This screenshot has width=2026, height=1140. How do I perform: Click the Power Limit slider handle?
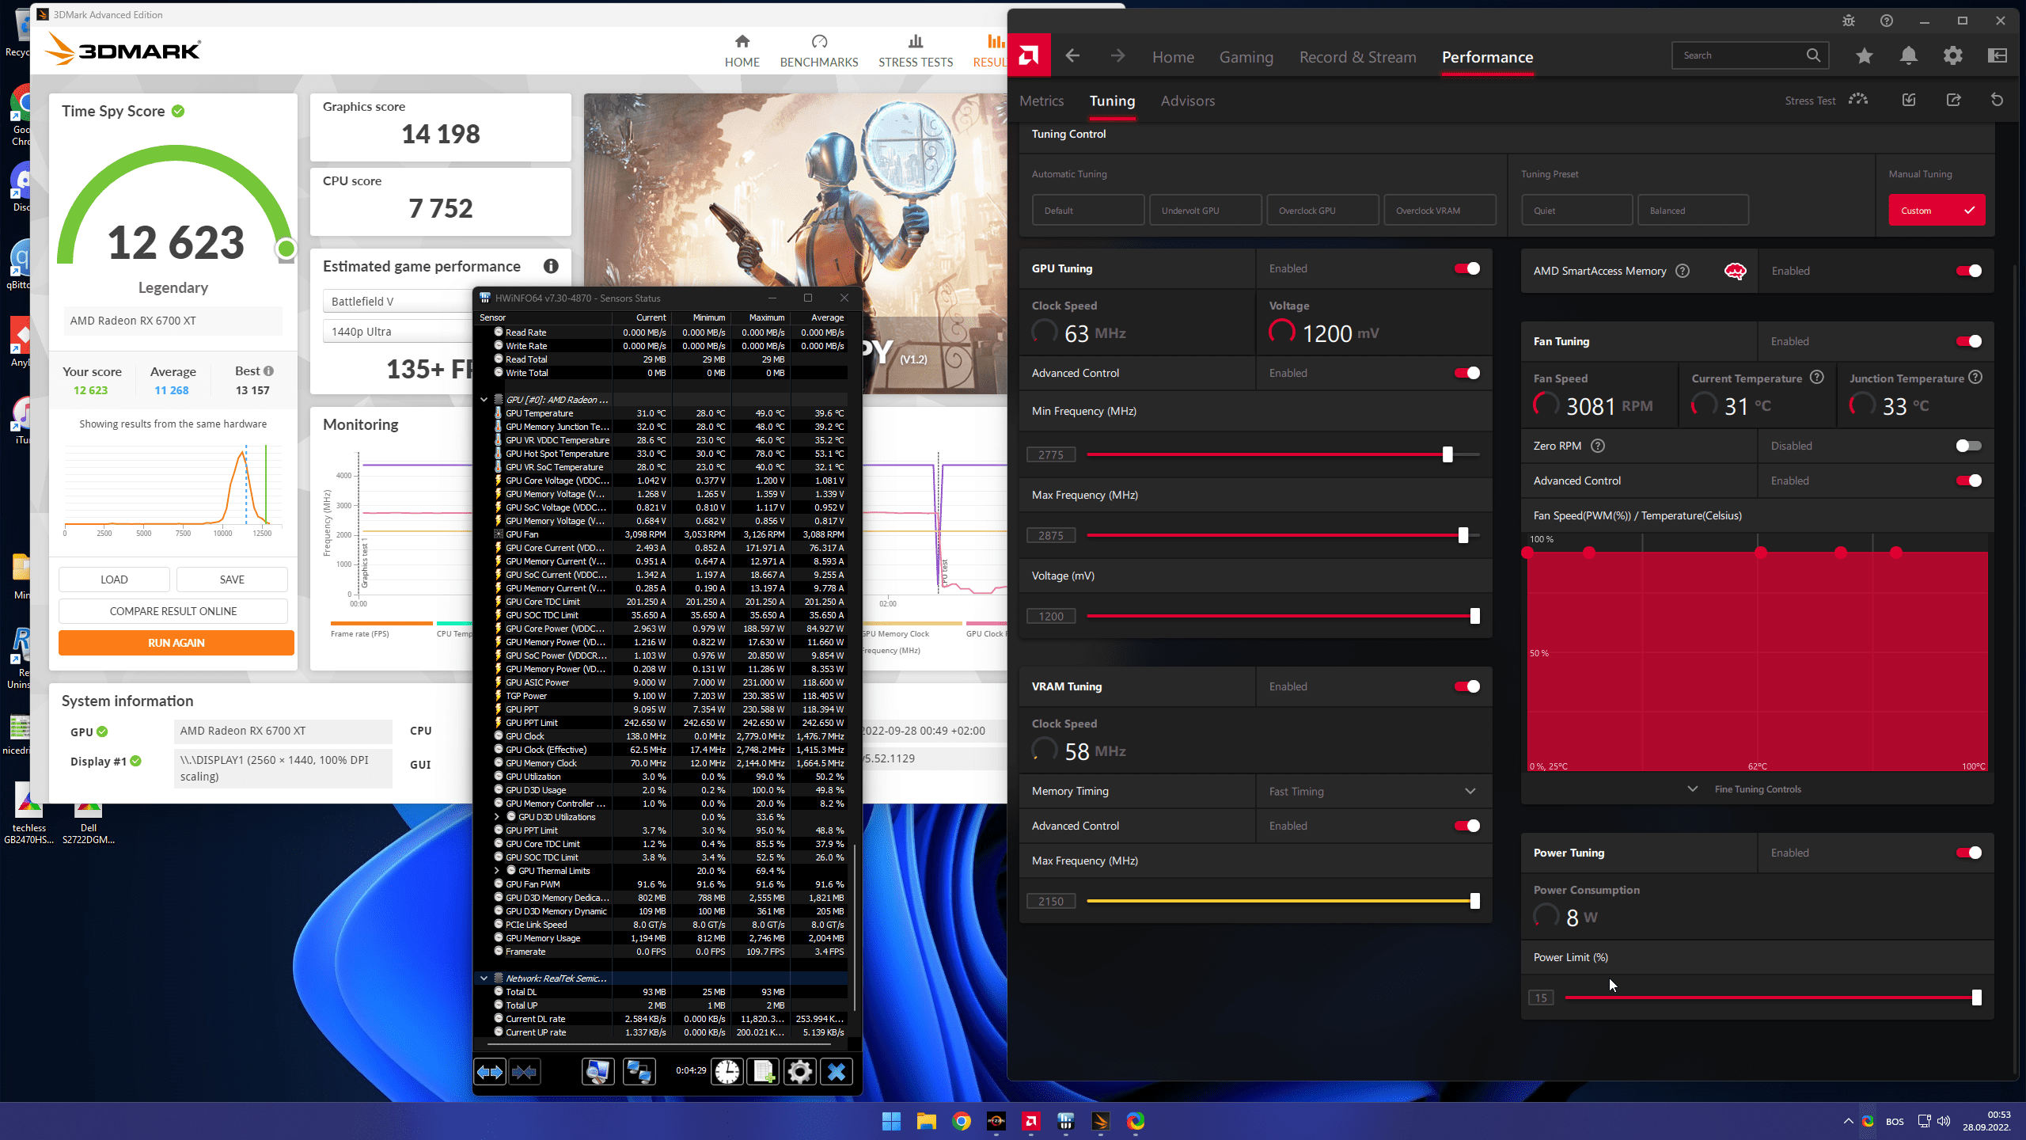pos(1976,997)
